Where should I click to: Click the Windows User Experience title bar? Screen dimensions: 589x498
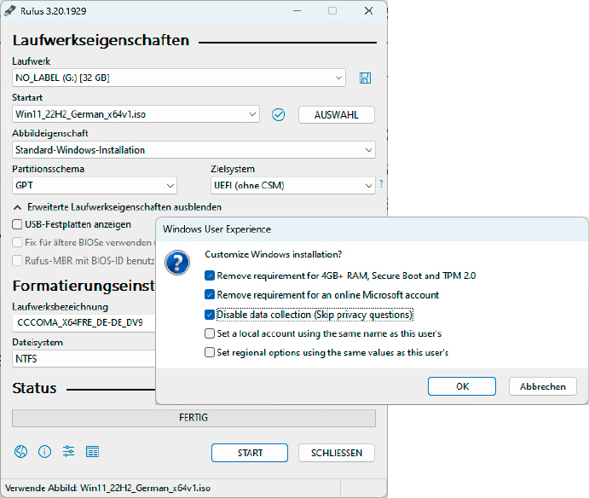click(x=372, y=229)
